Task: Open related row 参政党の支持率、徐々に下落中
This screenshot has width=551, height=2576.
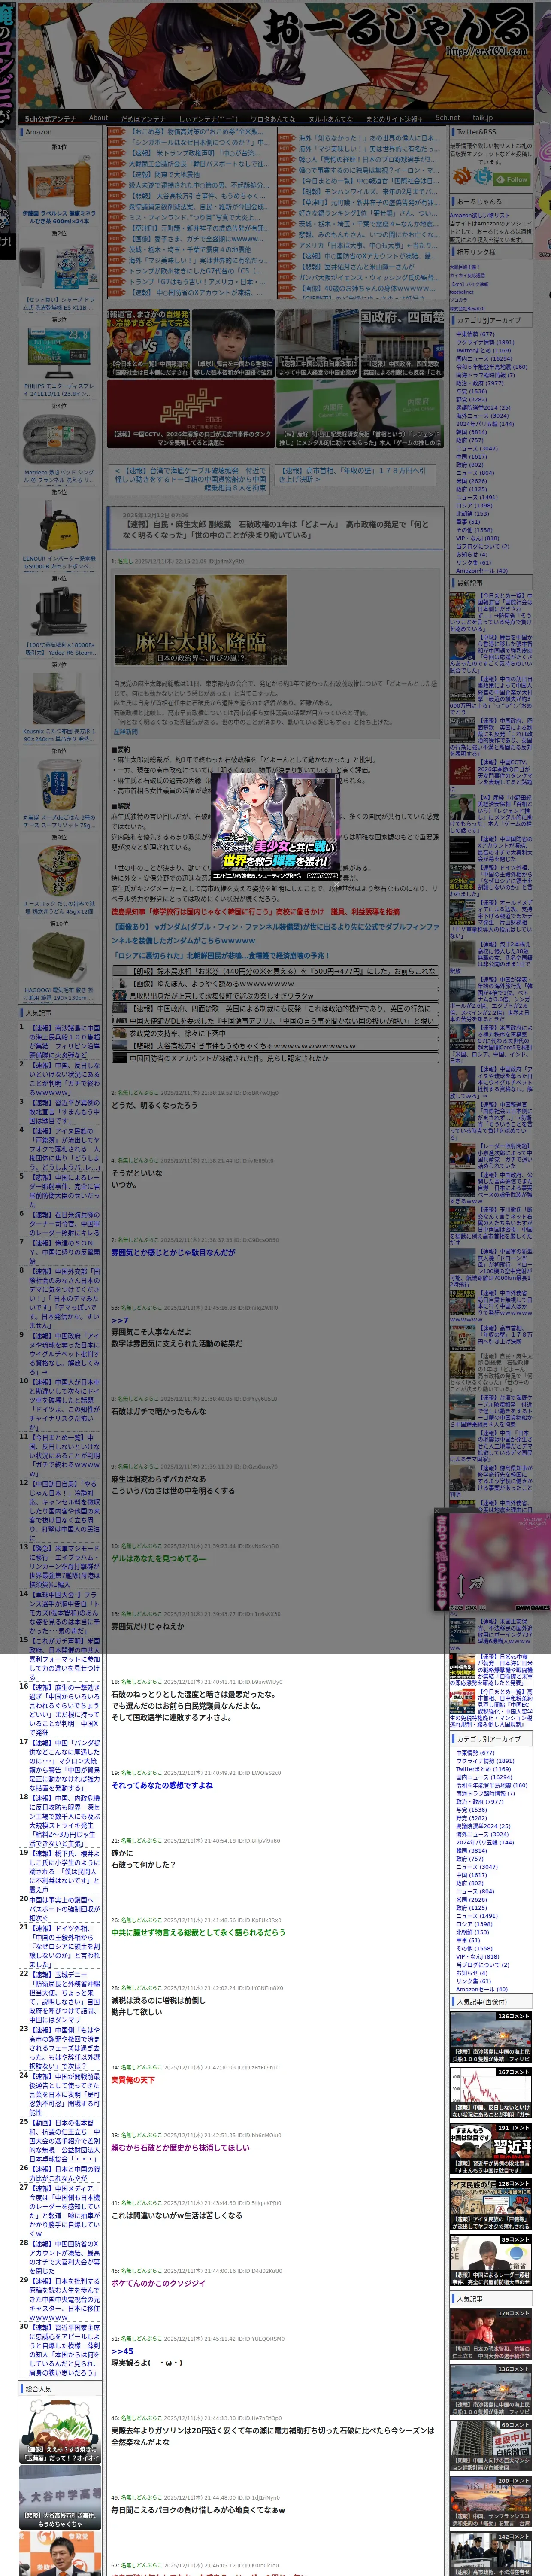Action: [x=275, y=1033]
